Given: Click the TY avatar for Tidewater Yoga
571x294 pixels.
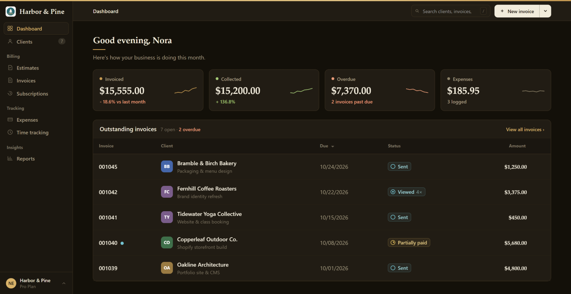Looking at the screenshot, I should click(x=167, y=217).
